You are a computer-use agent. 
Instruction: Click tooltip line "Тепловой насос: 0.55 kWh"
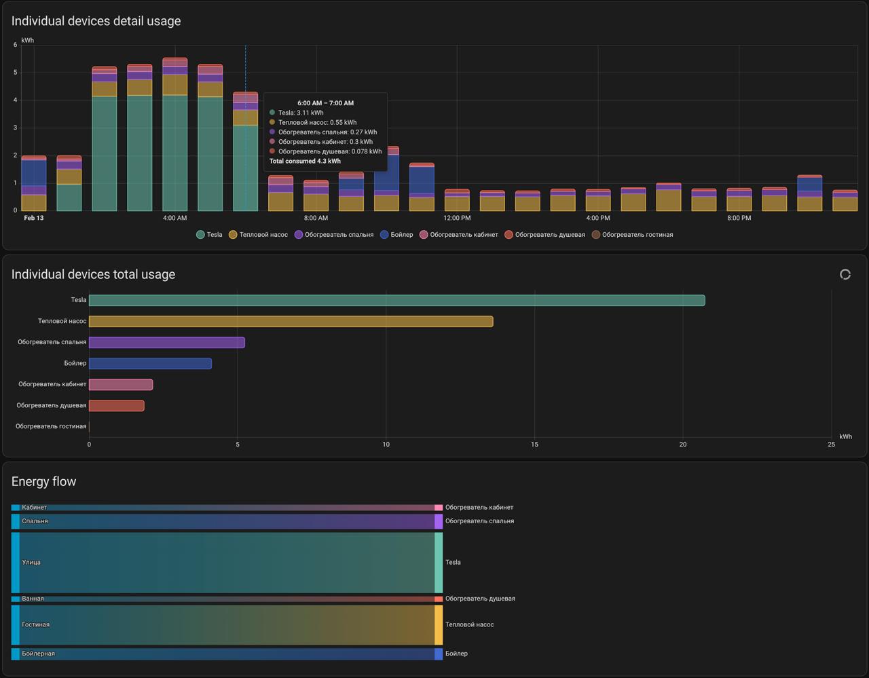coord(317,122)
